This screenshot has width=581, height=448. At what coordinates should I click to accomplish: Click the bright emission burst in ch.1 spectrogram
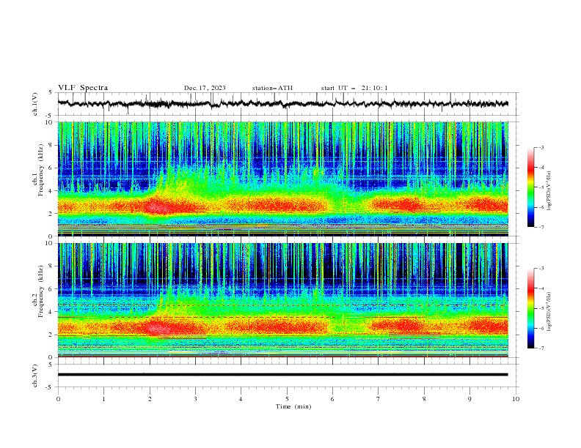(158, 206)
